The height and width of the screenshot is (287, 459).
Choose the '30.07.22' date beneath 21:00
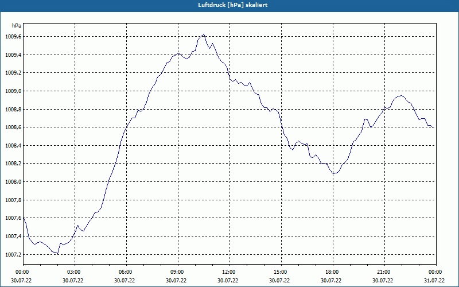pyautogui.click(x=383, y=280)
